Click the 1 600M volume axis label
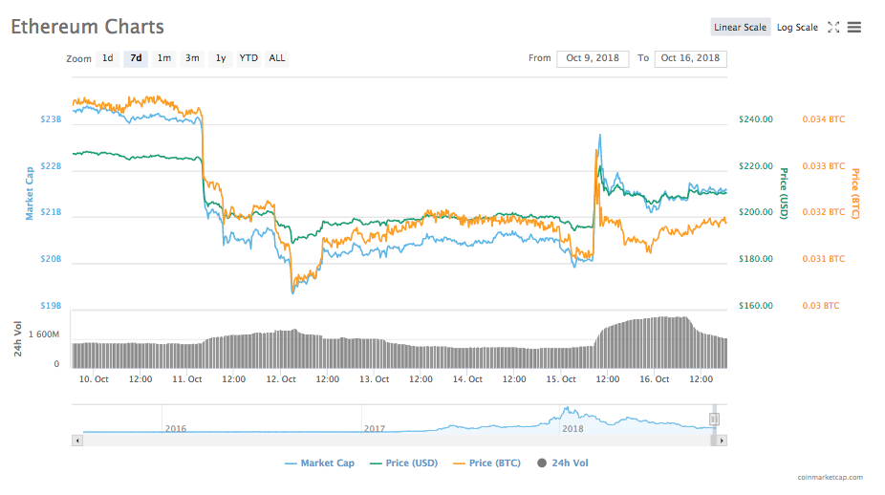Viewport: 885px width, 495px height. click(x=43, y=334)
